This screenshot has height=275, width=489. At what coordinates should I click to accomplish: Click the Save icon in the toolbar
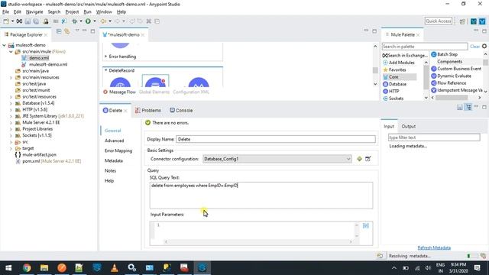tap(28, 21)
